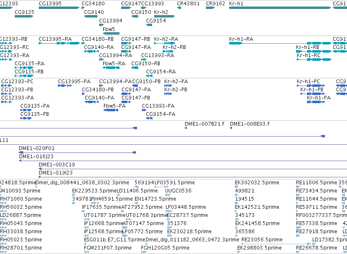The image size is (347, 254).
Task: Click the CG13993-RA transcript
Action: click(x=144, y=59)
